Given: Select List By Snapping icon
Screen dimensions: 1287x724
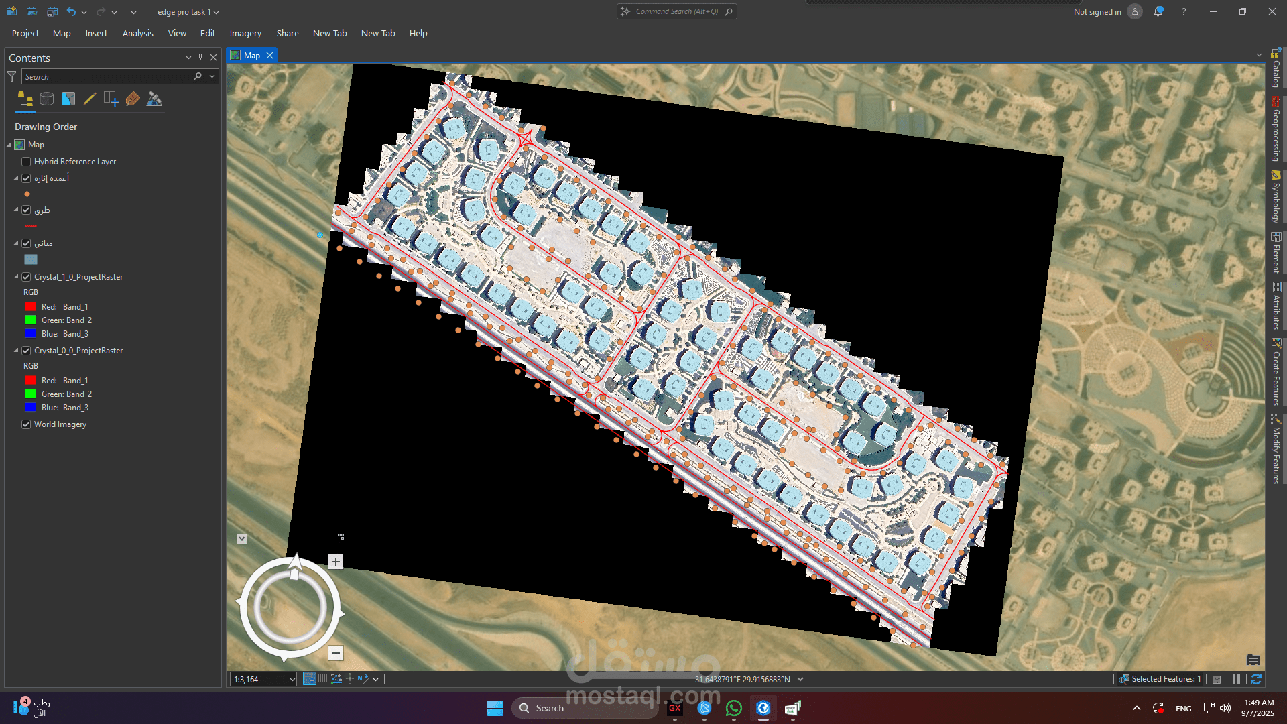Looking at the screenshot, I should coord(111,99).
